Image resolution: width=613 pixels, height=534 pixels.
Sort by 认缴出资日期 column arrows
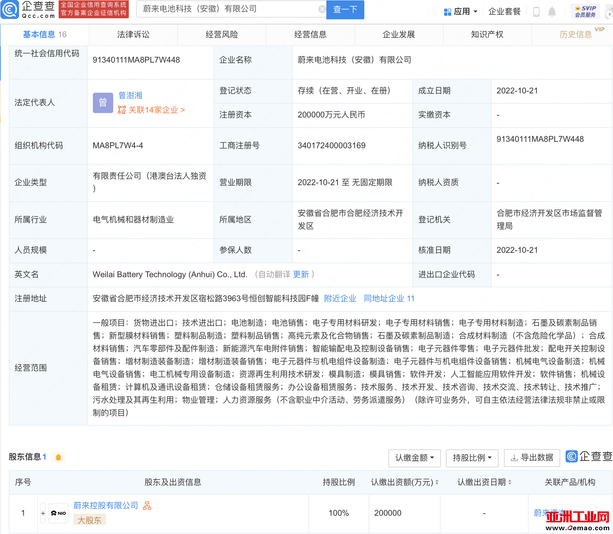coord(510,482)
